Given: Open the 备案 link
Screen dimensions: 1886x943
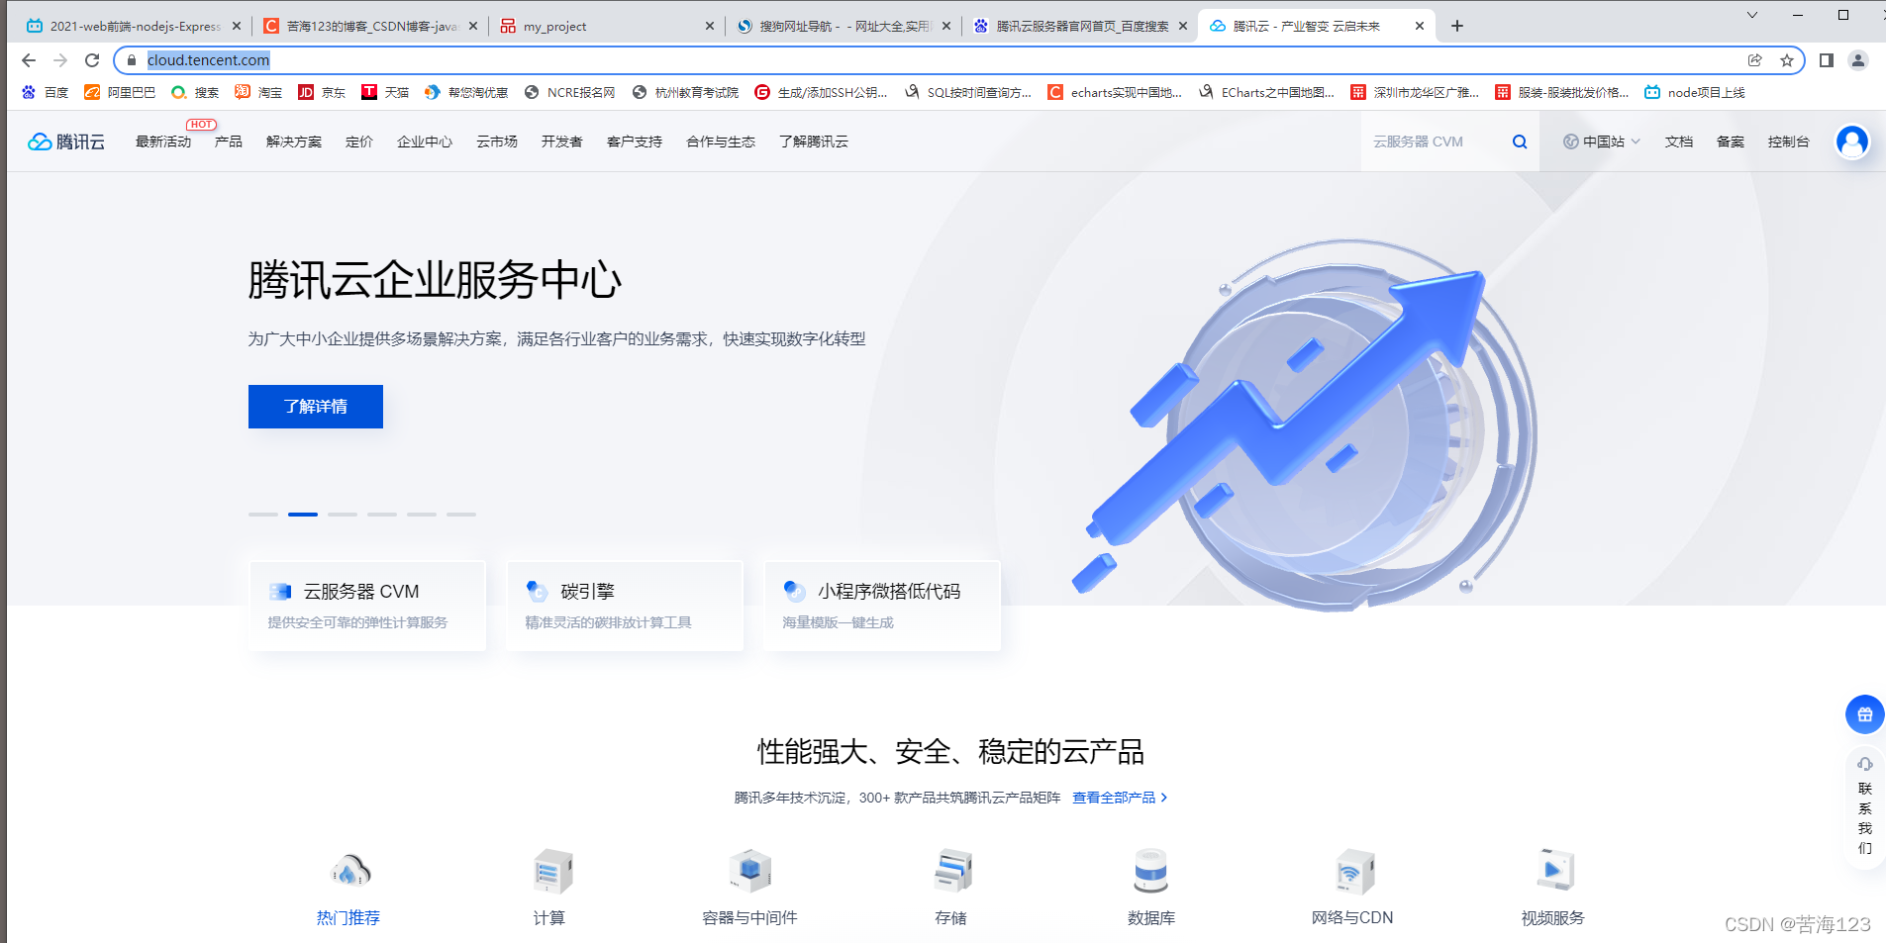Looking at the screenshot, I should 1731,141.
